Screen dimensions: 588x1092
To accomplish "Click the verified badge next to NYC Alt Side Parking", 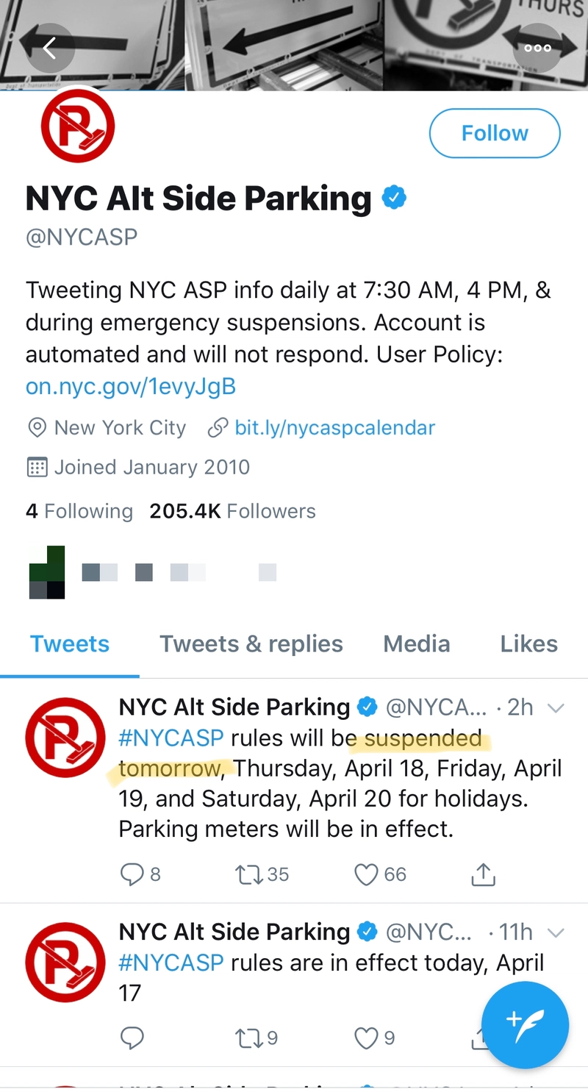I will [x=394, y=197].
